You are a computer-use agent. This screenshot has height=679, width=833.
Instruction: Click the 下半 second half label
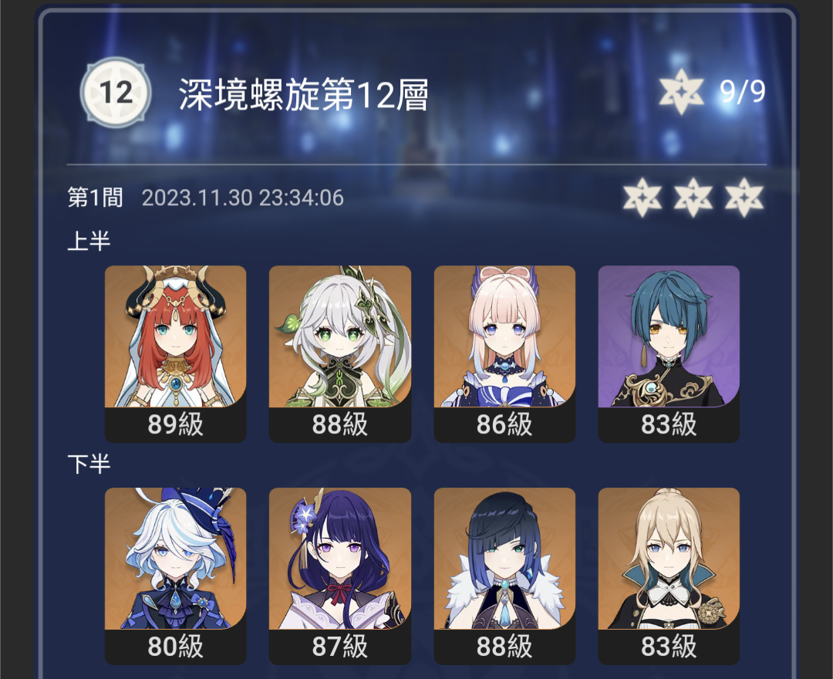click(x=89, y=464)
